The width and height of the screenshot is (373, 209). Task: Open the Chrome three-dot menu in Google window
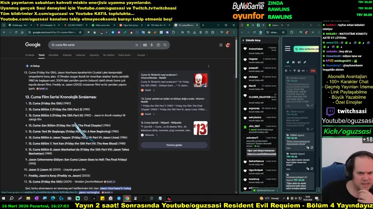coord(233,32)
